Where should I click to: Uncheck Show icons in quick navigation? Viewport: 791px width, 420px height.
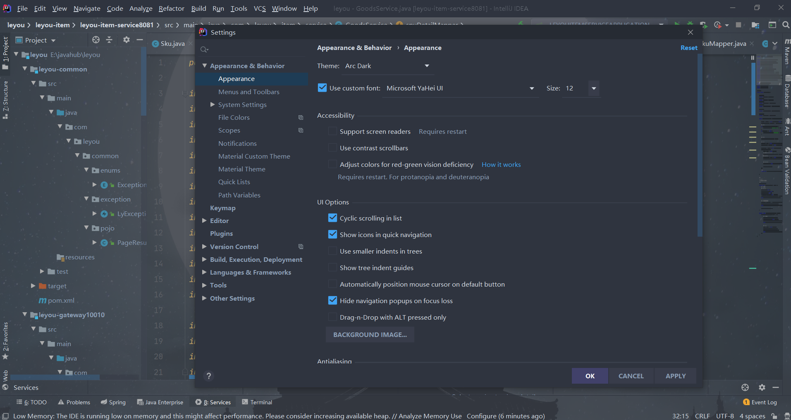click(332, 234)
